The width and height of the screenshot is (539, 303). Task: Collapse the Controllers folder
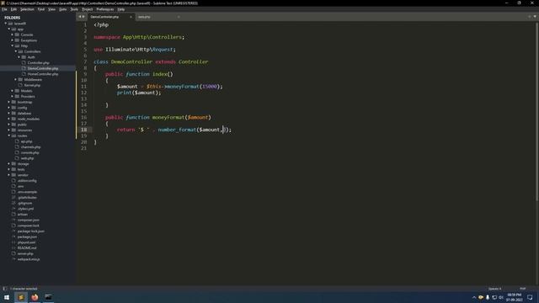click(16, 51)
